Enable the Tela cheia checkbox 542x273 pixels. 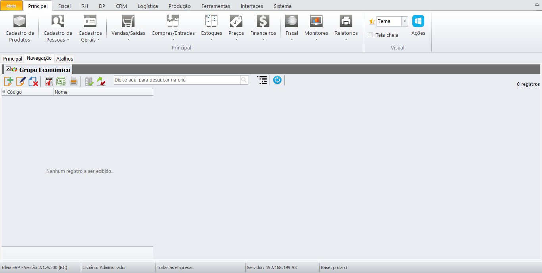coord(371,35)
